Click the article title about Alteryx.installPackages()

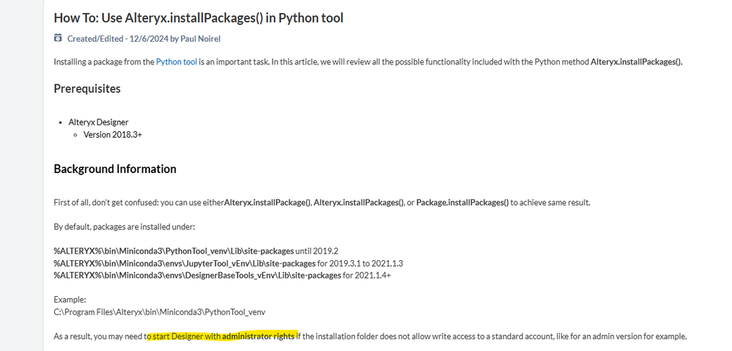pyautogui.click(x=199, y=18)
